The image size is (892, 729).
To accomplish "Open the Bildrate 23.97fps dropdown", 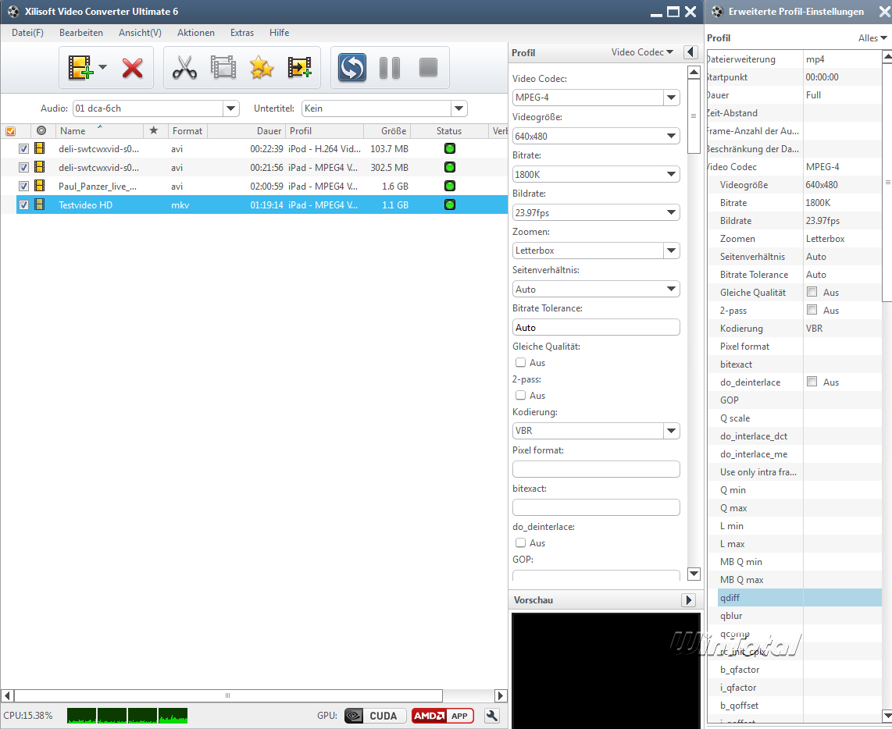I will tap(671, 212).
